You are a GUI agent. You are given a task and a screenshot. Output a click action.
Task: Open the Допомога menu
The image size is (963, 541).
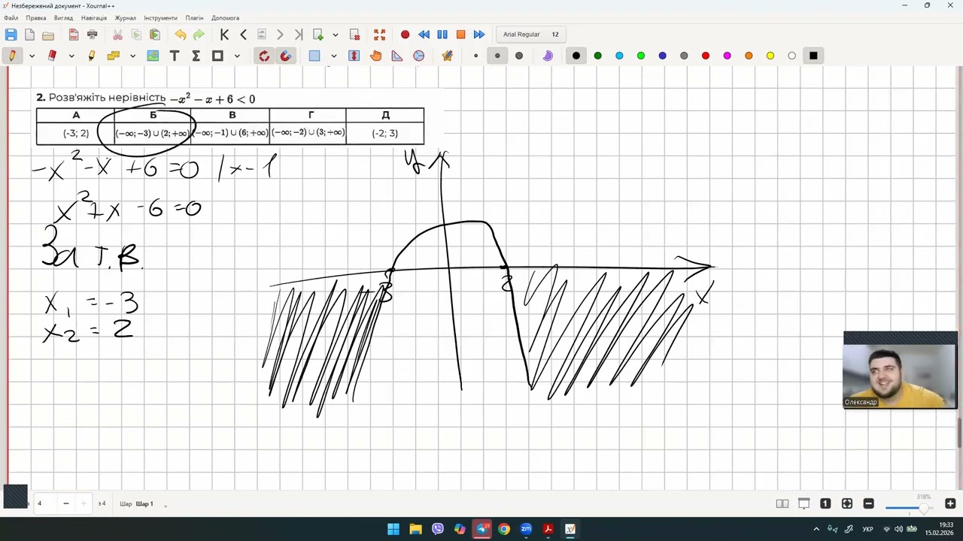coord(226,18)
